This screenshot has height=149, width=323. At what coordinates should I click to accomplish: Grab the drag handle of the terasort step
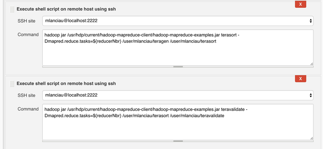pos(12,9)
